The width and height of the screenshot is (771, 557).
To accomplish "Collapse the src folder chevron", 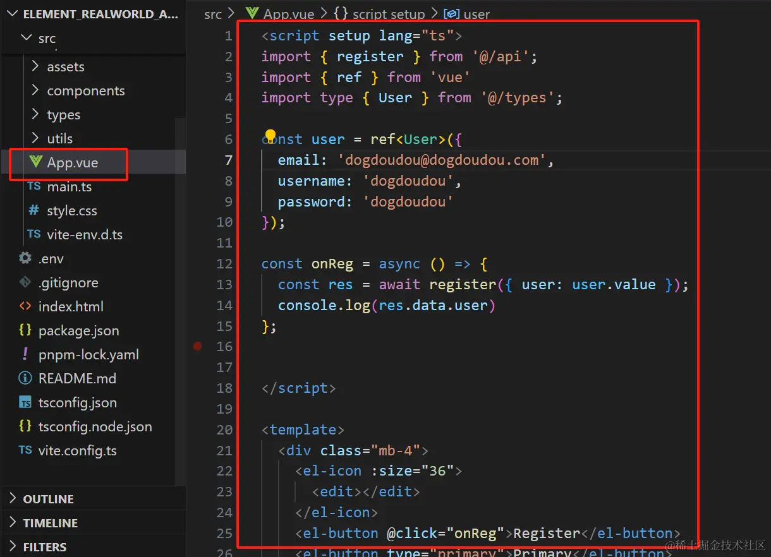I will pyautogui.click(x=26, y=38).
